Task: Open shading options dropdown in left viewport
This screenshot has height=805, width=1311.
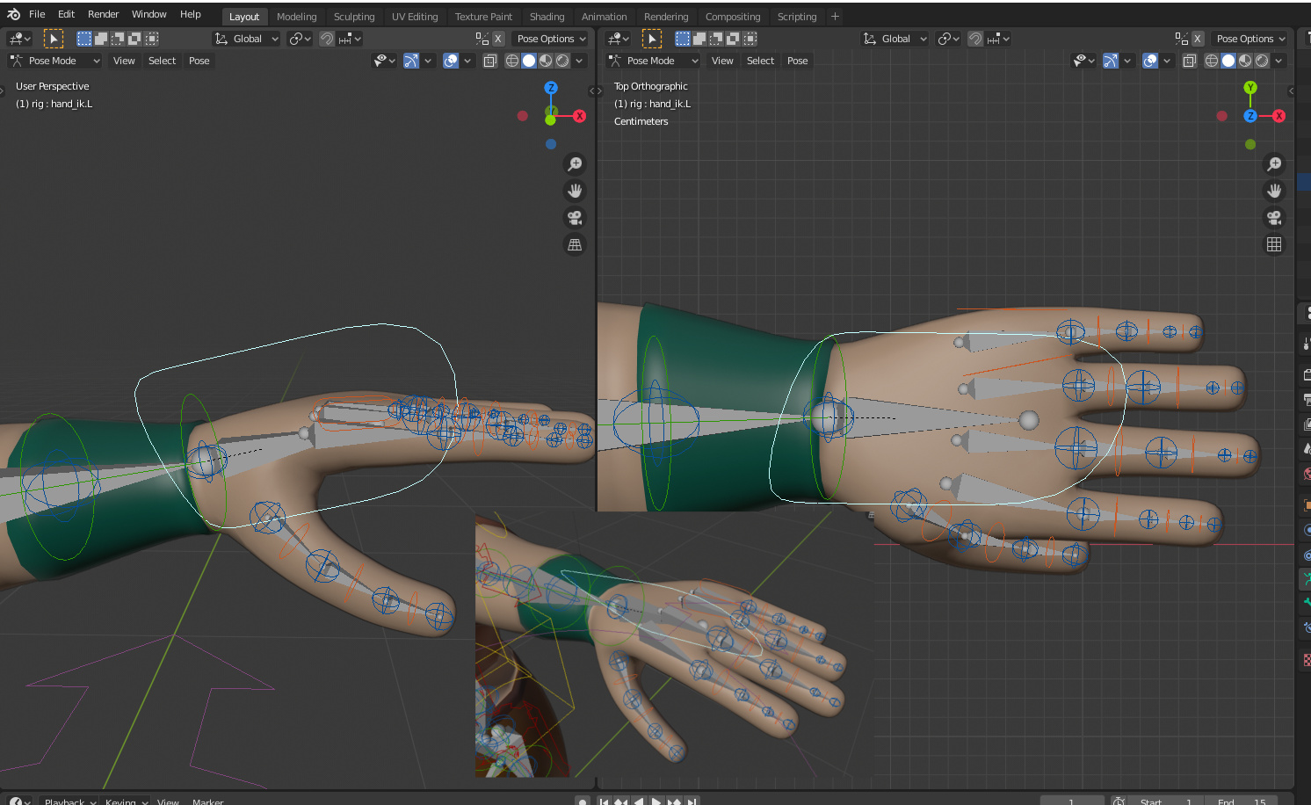Action: point(580,61)
